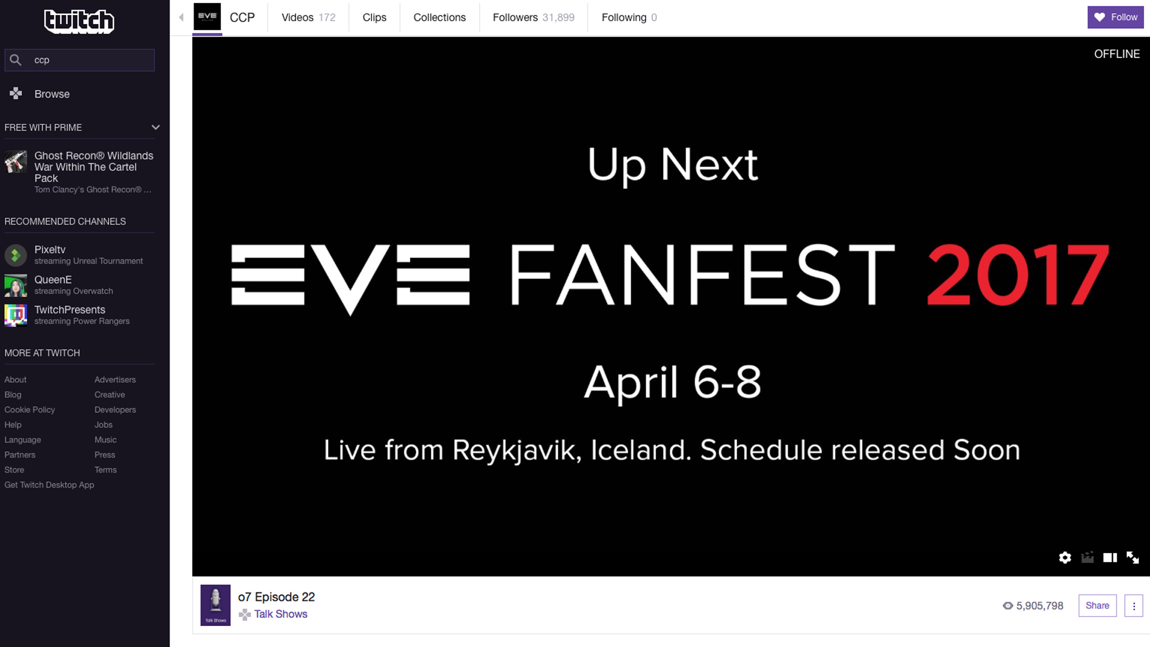Open the three-dot more options menu
1150x647 pixels.
click(x=1133, y=606)
